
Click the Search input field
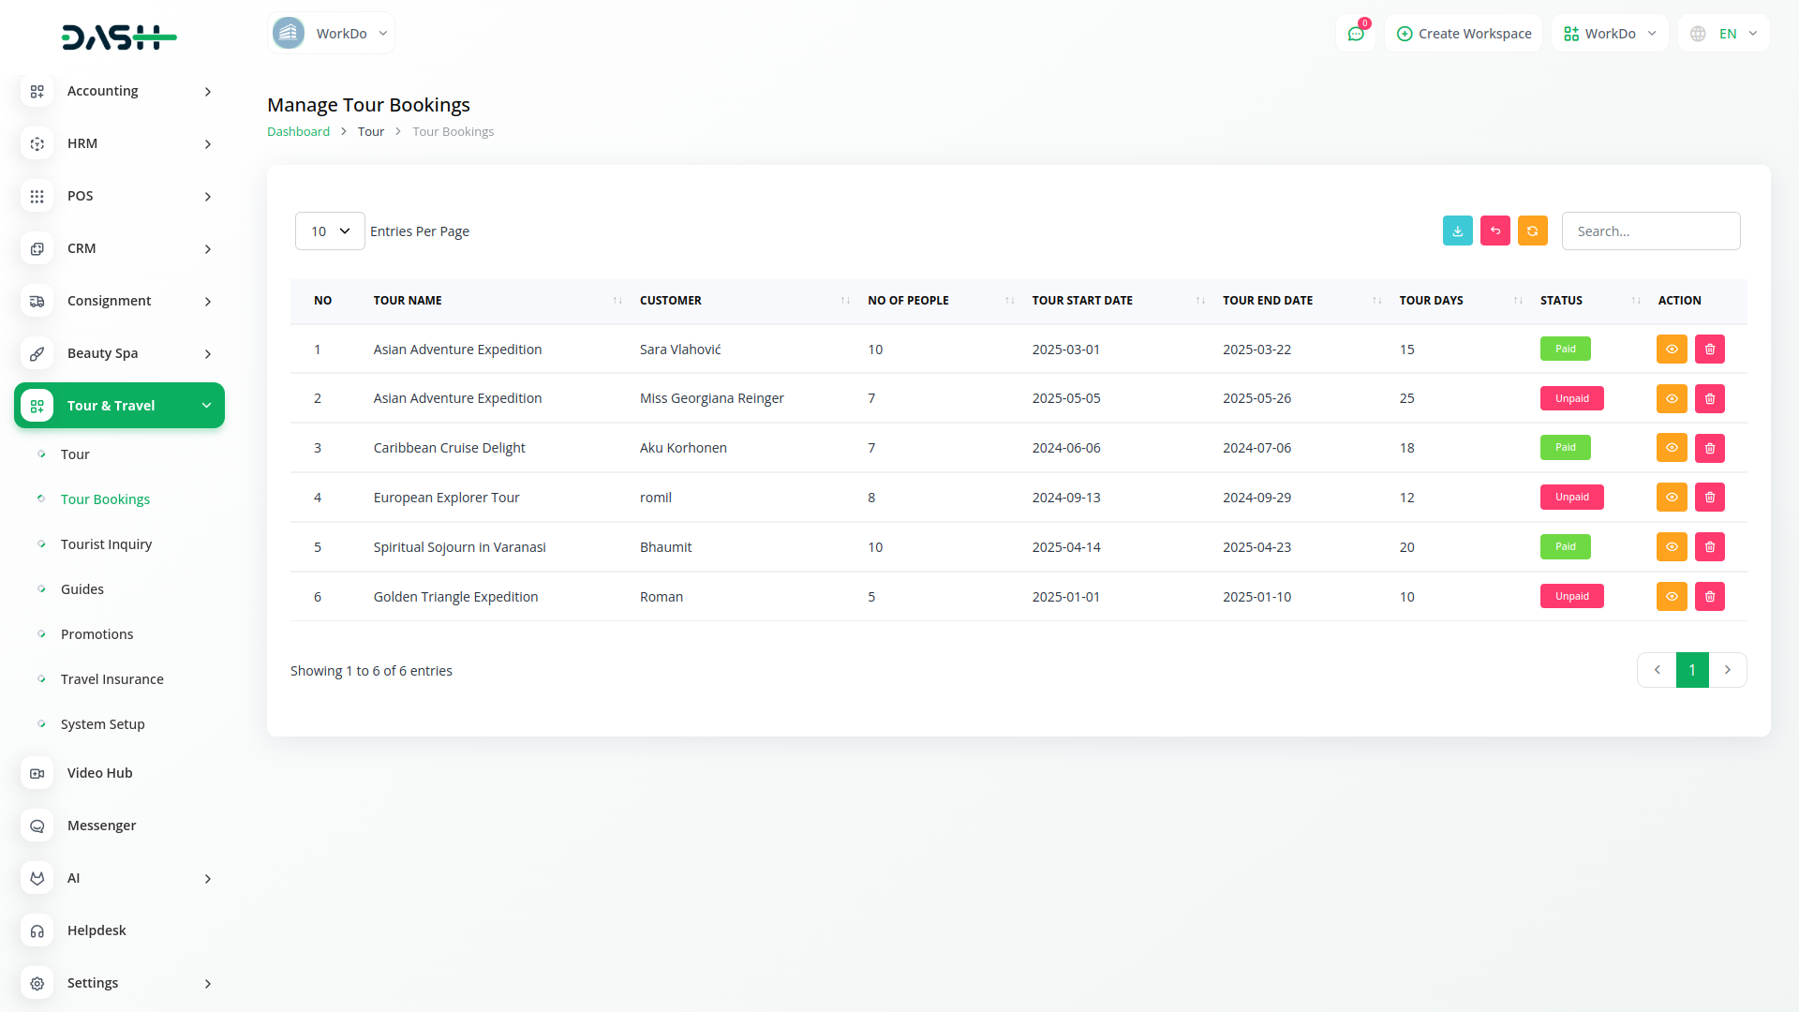click(x=1650, y=231)
